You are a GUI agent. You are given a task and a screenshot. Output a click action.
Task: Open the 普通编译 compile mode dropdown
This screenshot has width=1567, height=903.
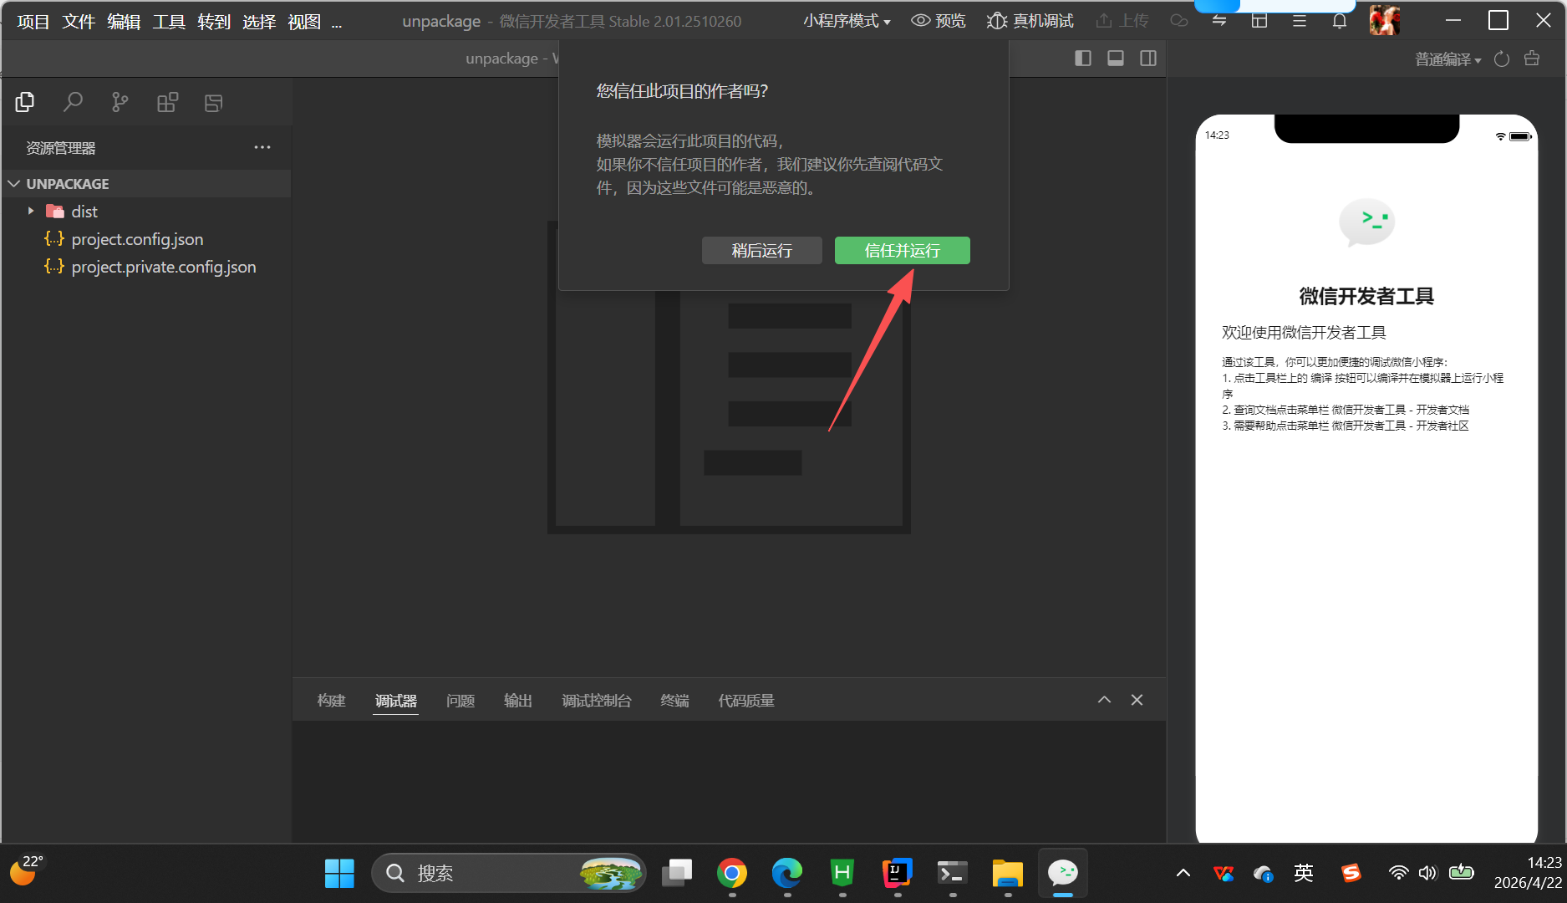[x=1447, y=59]
